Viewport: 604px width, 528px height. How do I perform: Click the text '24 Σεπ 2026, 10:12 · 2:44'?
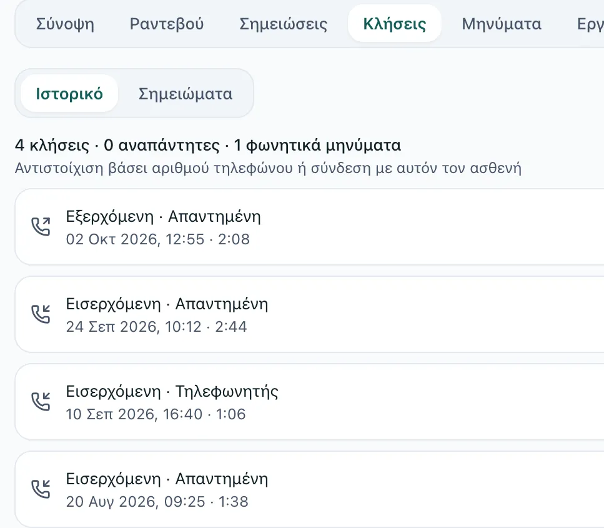156,327
